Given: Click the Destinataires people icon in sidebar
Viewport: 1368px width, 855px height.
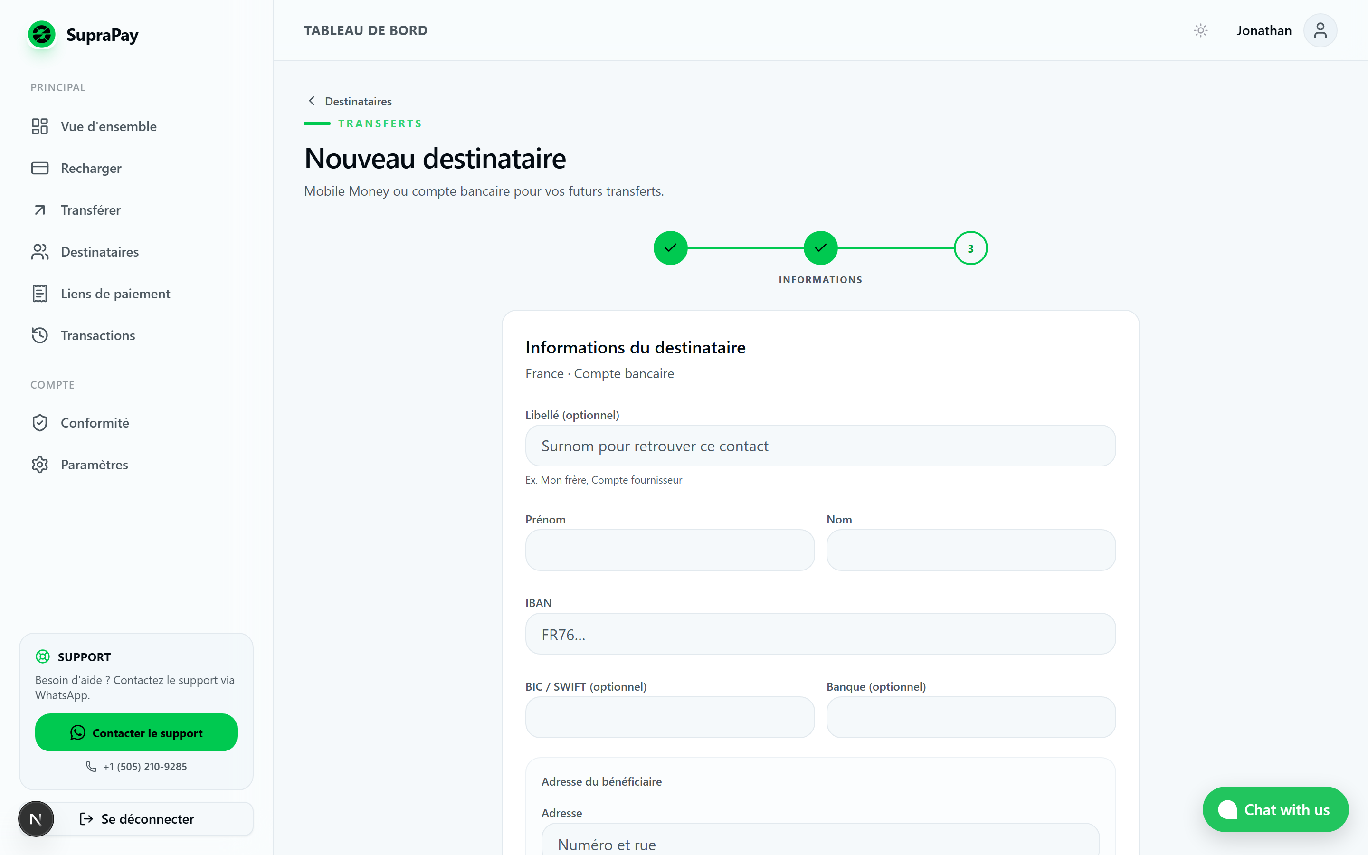Looking at the screenshot, I should [39, 252].
